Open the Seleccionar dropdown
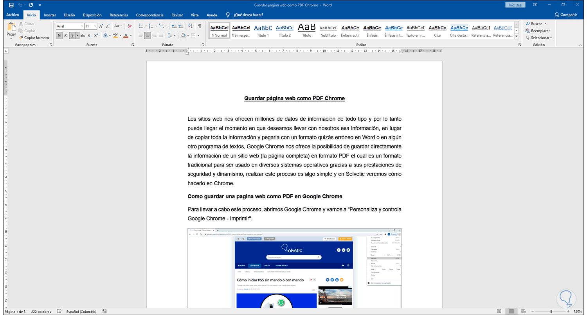The image size is (587, 315). [x=539, y=38]
